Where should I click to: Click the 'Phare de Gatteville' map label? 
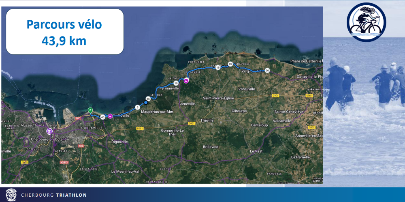tap(306, 61)
